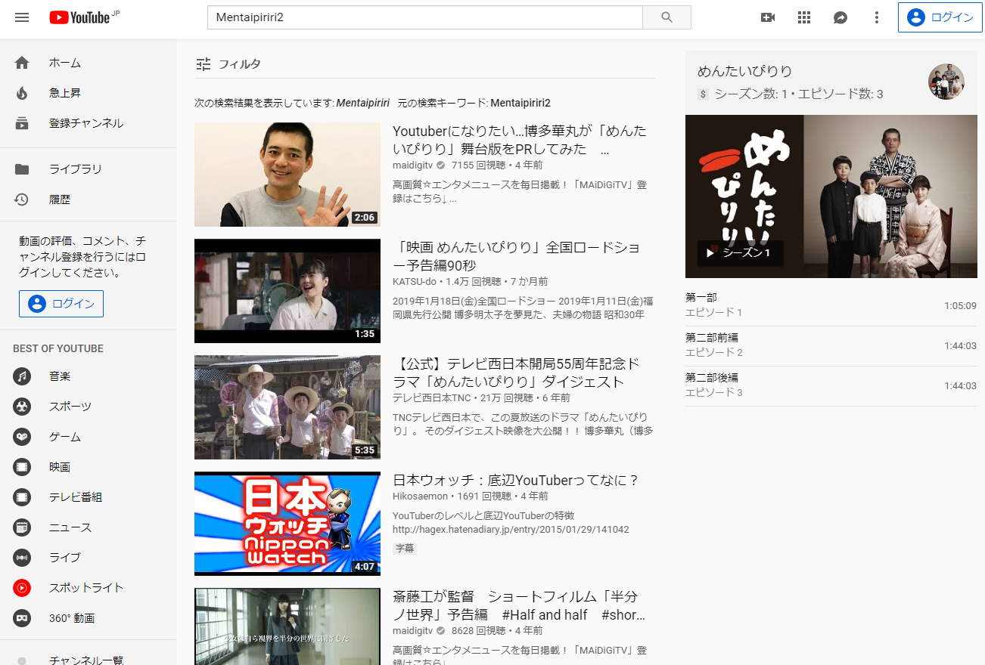Click the search box containing Mentaipiriri2
Viewport: 985px width, 665px height.
pos(425,17)
